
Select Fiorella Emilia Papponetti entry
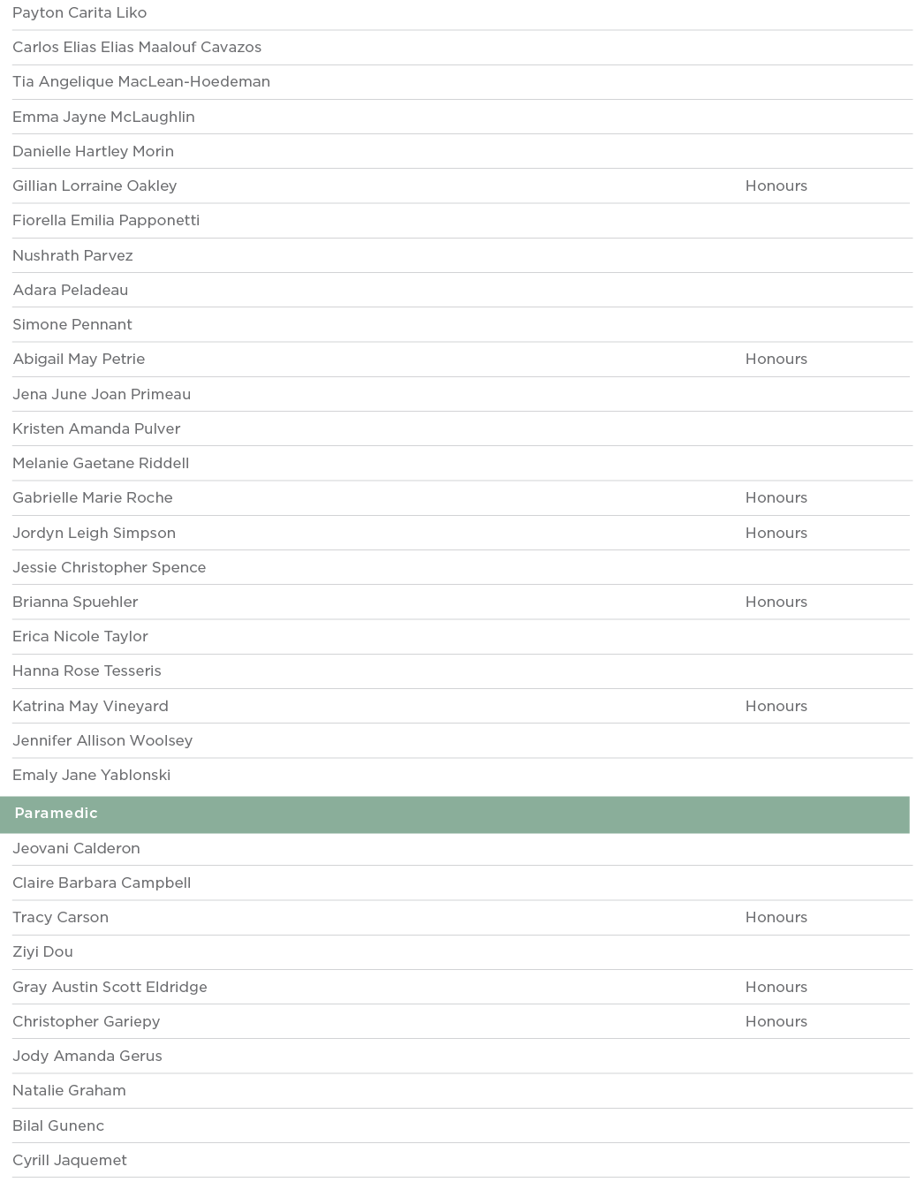click(106, 221)
